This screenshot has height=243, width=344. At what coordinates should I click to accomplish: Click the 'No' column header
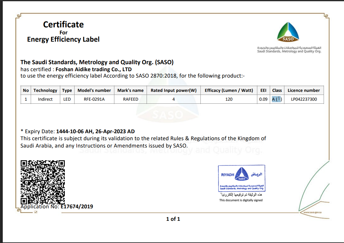click(x=26, y=90)
